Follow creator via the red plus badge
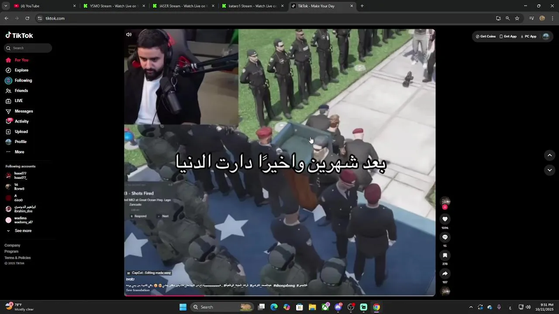This screenshot has width=559, height=314. coord(445,207)
